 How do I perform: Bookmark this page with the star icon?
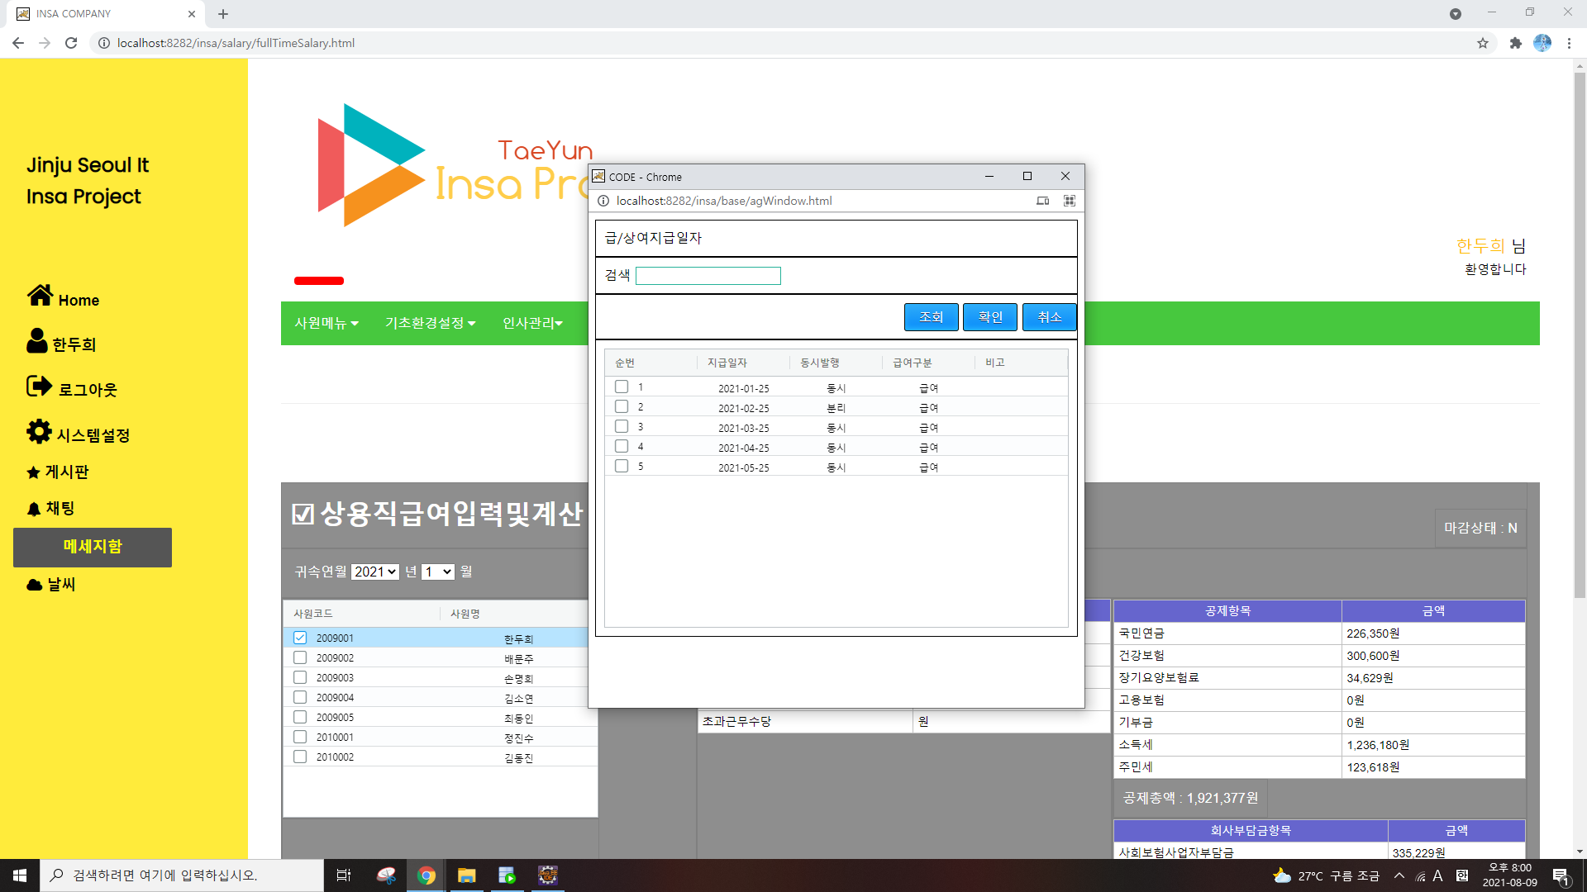pyautogui.click(x=1483, y=43)
